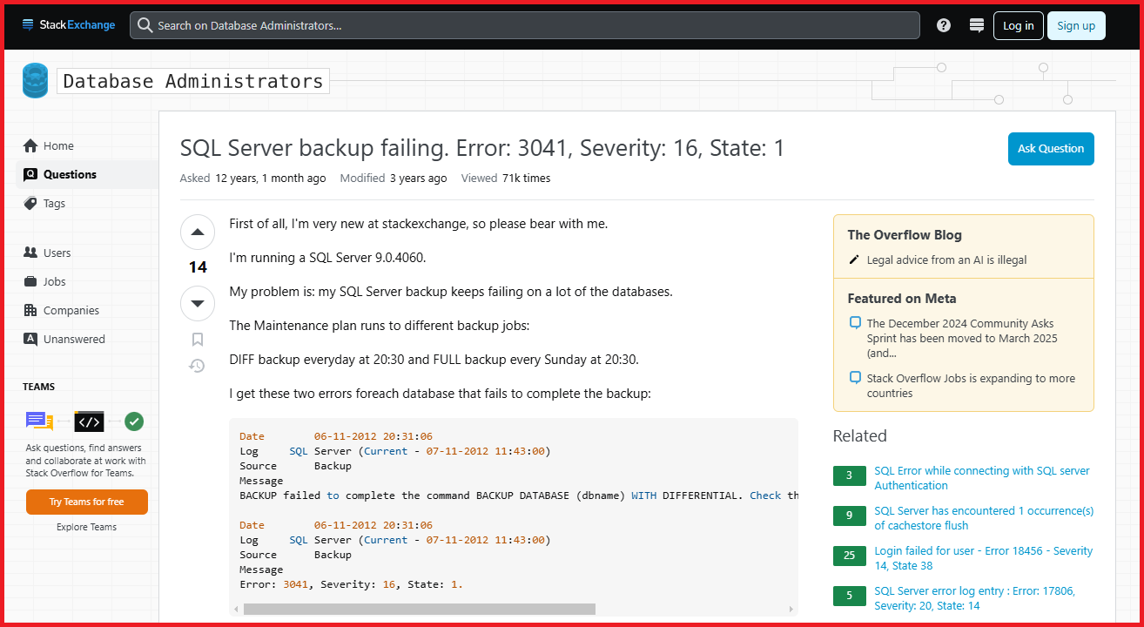Open Stack Overflow Jobs is expanding post
Image resolution: width=1144 pixels, height=627 pixels.
971,386
